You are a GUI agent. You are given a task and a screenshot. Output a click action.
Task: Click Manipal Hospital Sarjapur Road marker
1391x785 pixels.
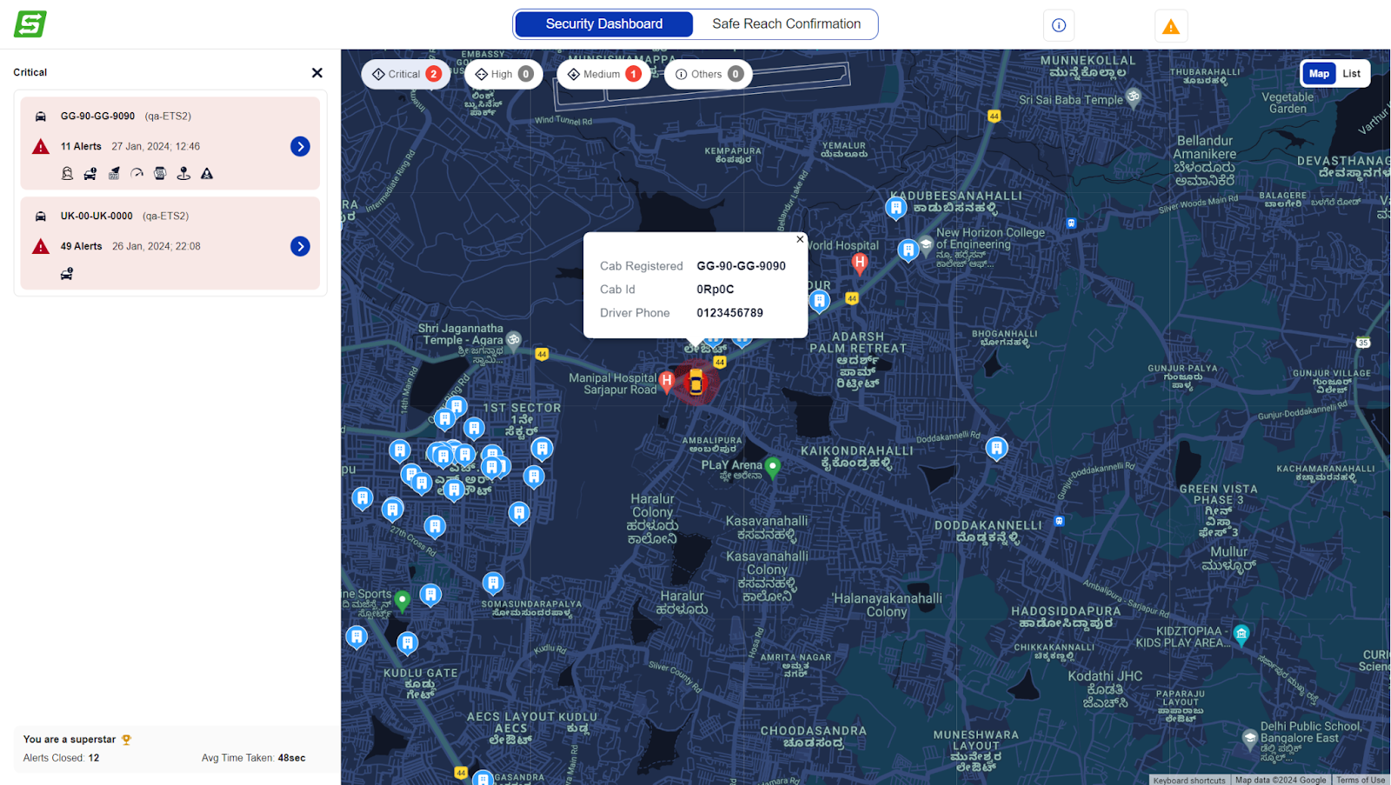coord(667,381)
